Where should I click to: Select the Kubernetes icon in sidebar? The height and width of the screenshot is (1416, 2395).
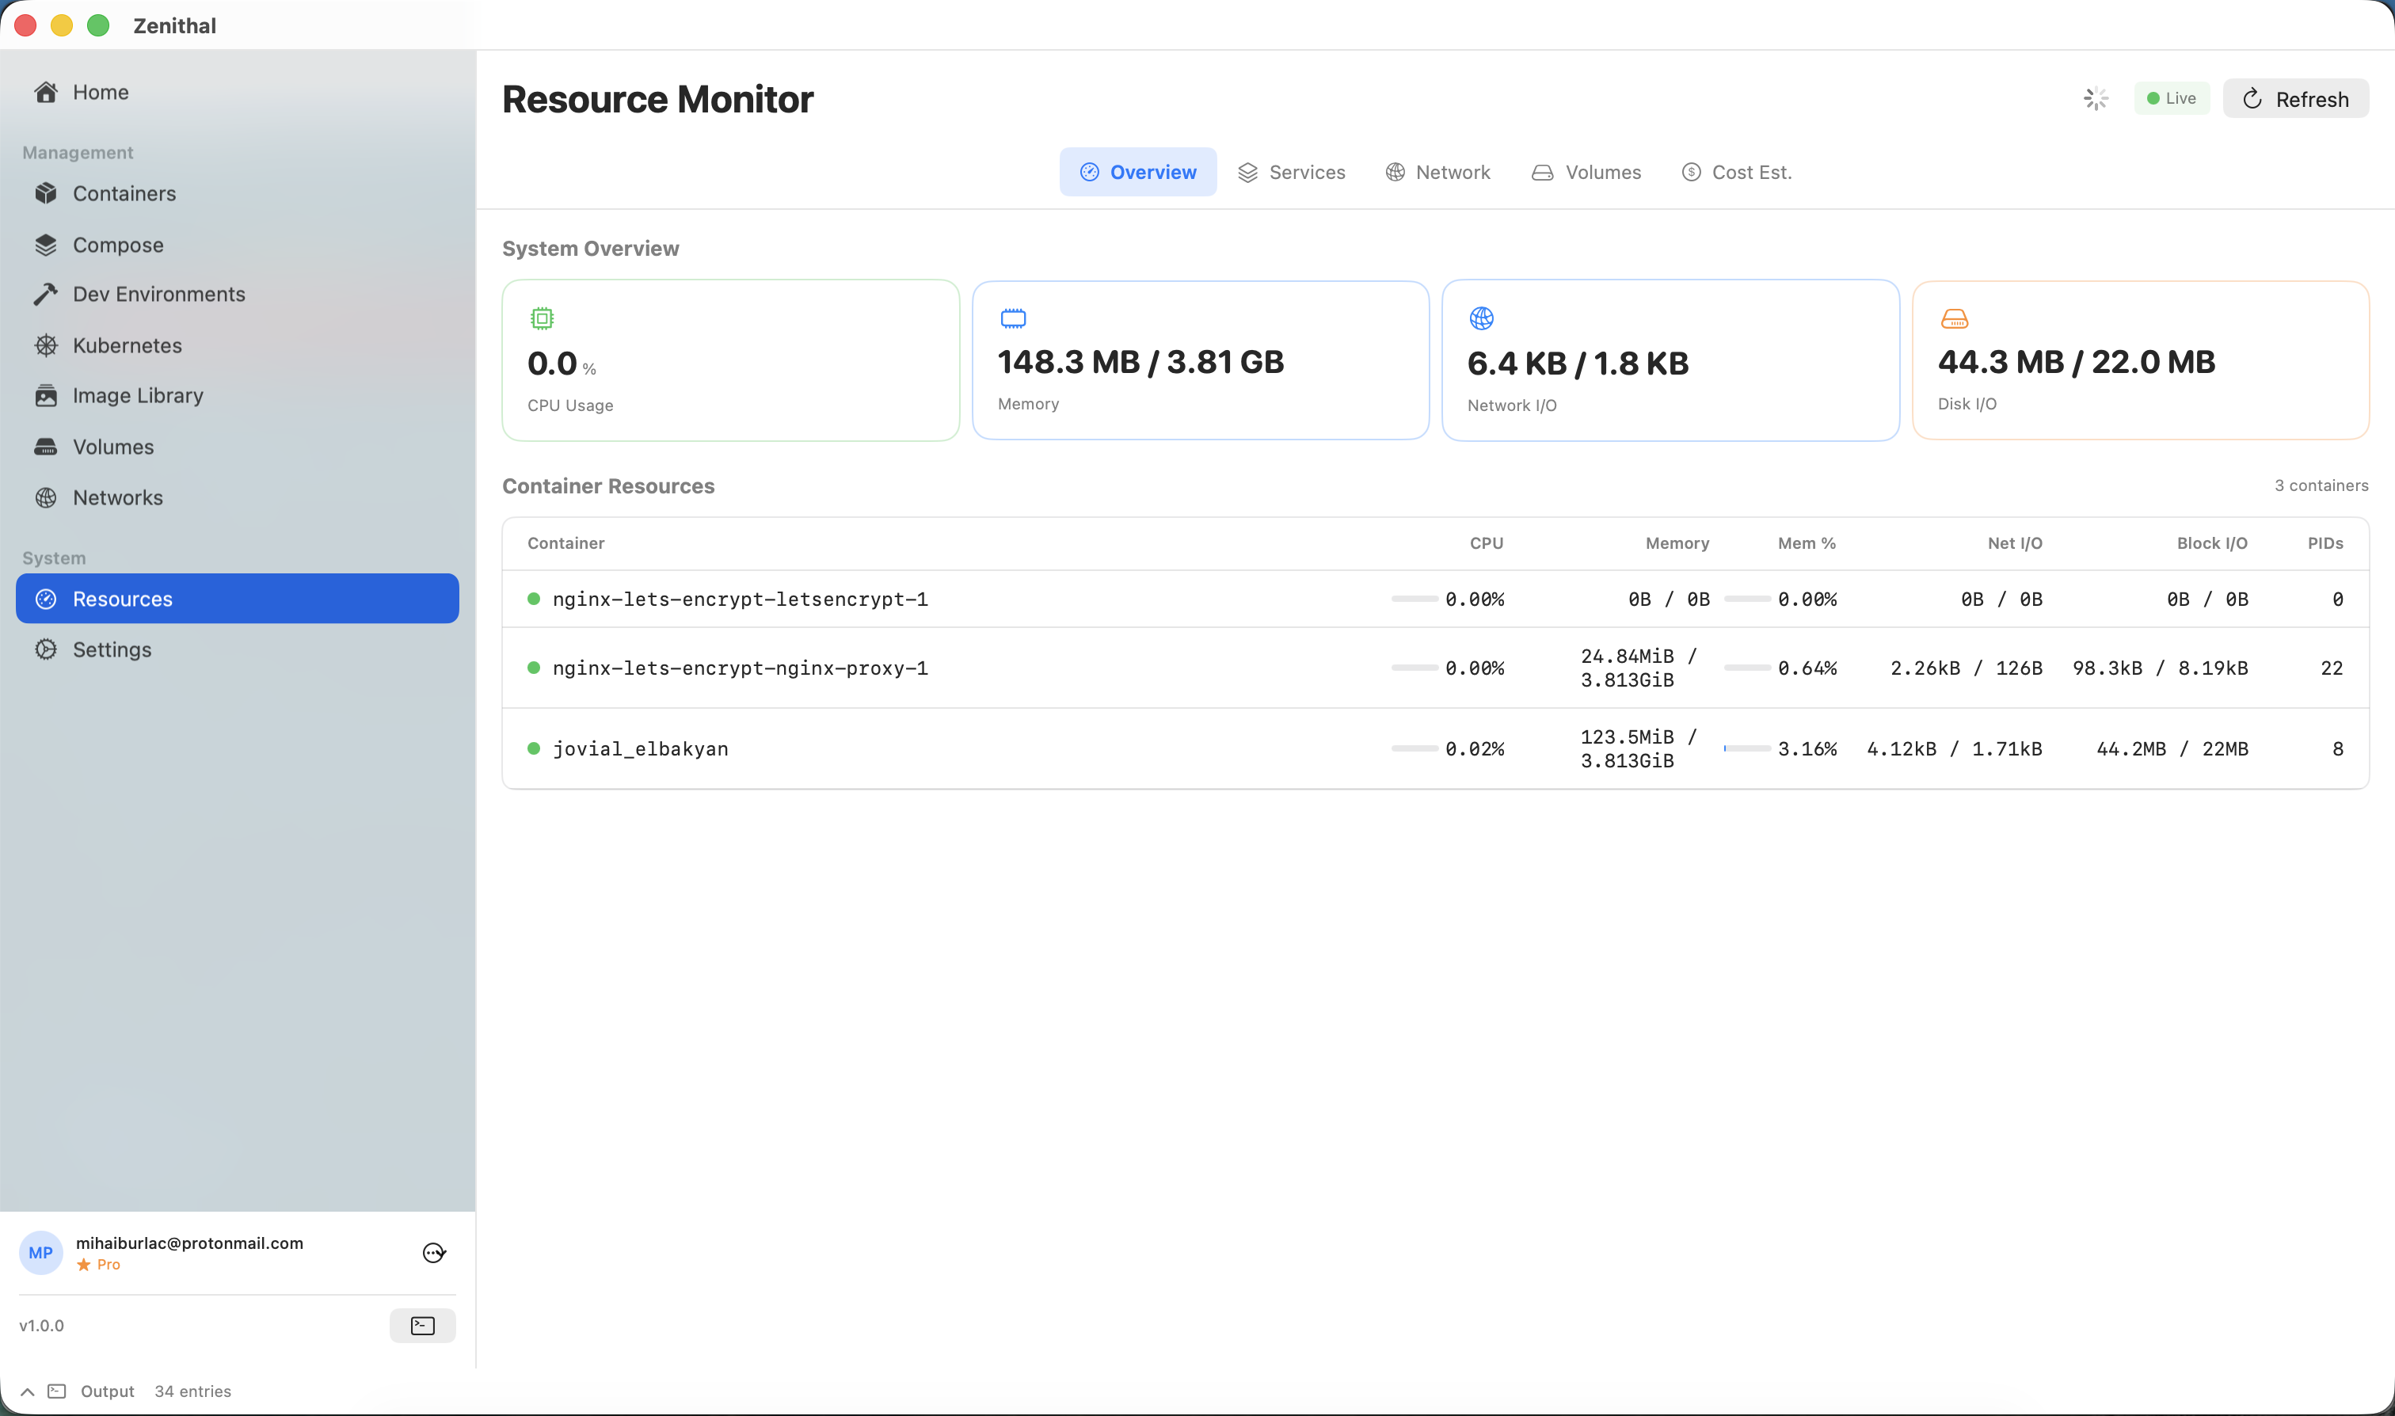click(x=47, y=344)
